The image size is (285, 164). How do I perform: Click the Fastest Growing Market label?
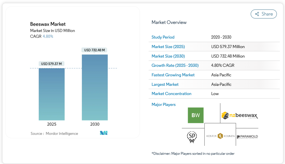coord(173,75)
